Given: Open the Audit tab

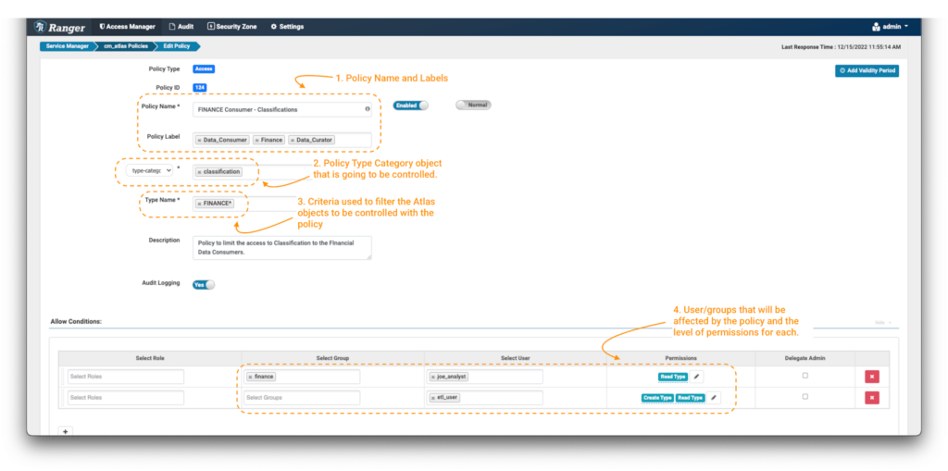Looking at the screenshot, I should coord(181,27).
